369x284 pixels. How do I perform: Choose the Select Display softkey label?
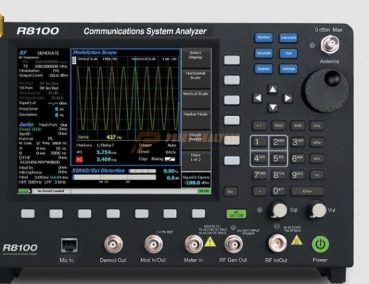[196, 55]
